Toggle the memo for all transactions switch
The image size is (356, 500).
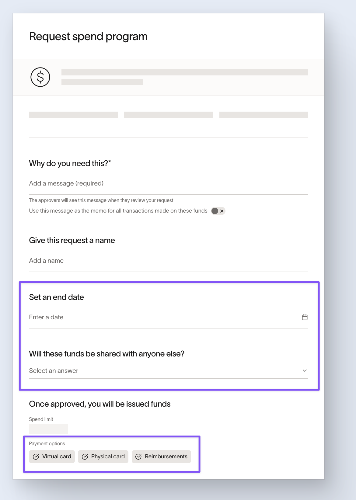(x=218, y=211)
